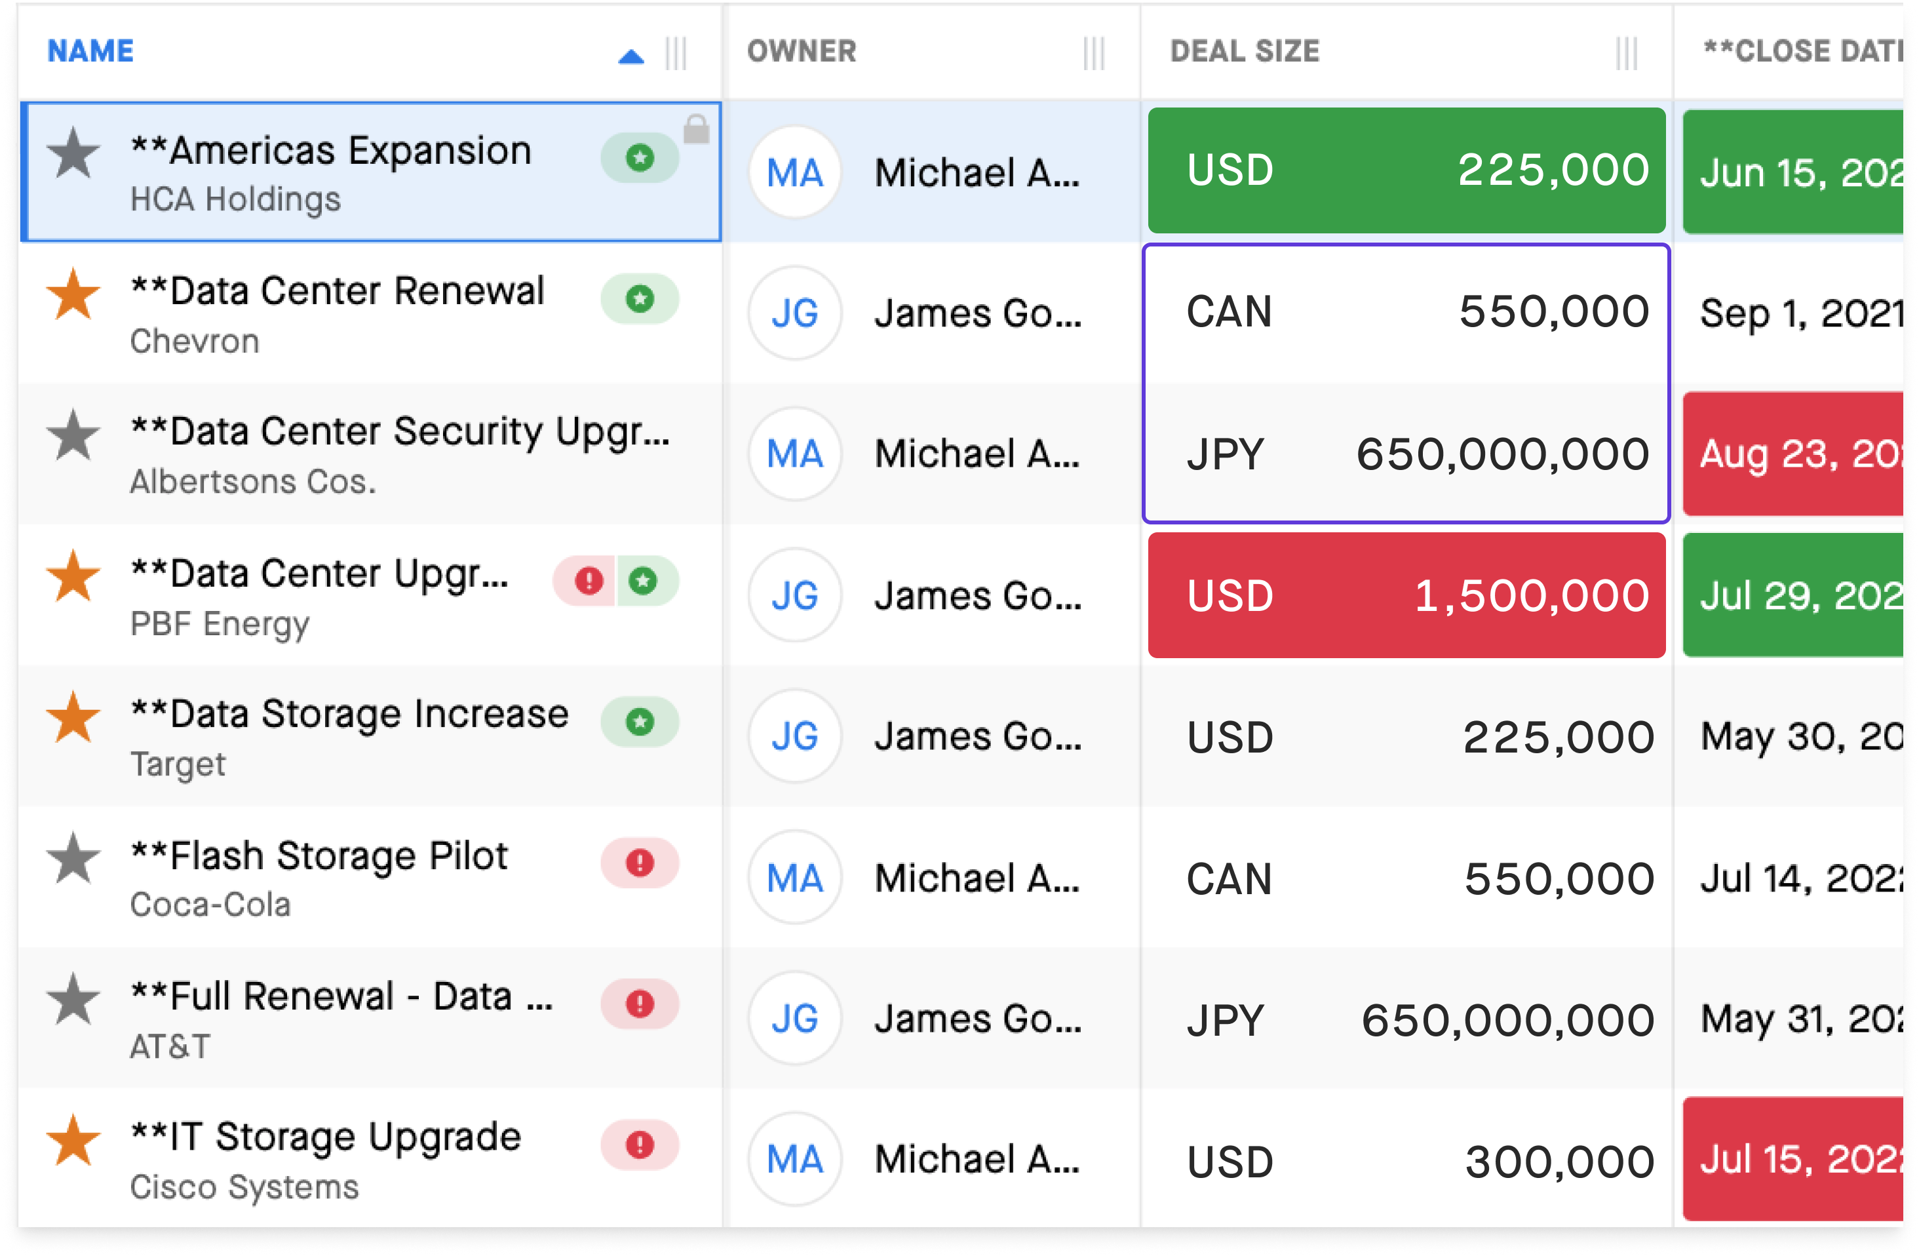
Task: Select the CAN 550,000 cell for Chevron
Action: (1406, 313)
